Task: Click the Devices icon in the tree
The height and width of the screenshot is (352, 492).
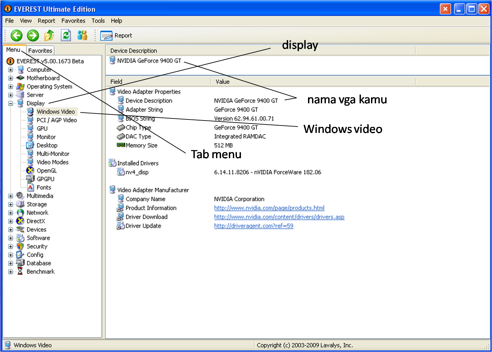Action: tap(21, 230)
